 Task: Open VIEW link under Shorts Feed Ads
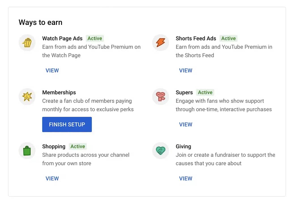coord(186,70)
